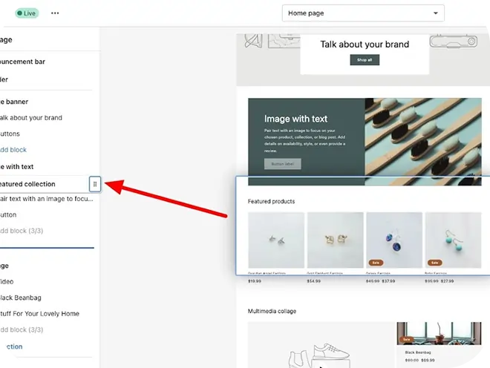Click the drag handle beside Featured collection
Viewport: 490px width, 368px height.
pos(95,184)
